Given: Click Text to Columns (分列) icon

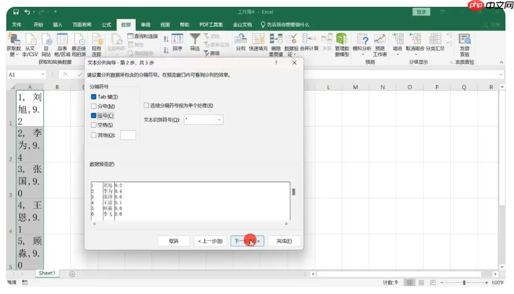Looking at the screenshot, I should [x=240, y=43].
